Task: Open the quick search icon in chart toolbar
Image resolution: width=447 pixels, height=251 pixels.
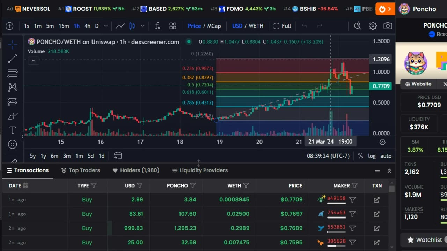Action: [358, 26]
